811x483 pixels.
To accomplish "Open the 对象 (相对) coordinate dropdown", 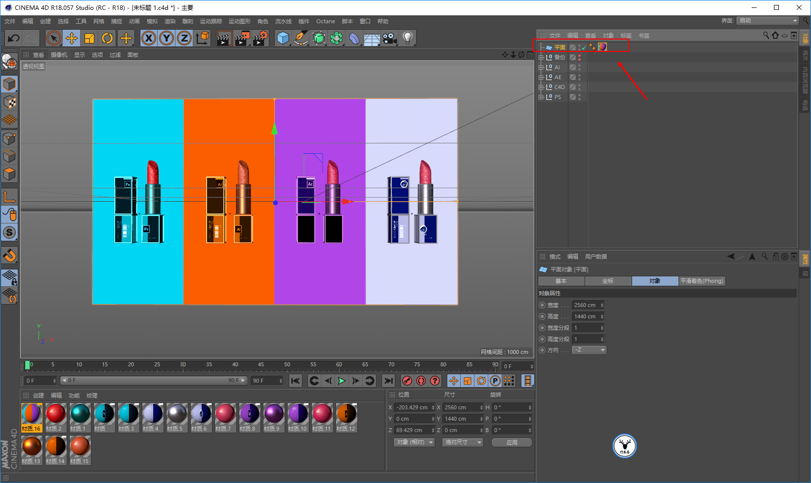I will [414, 442].
